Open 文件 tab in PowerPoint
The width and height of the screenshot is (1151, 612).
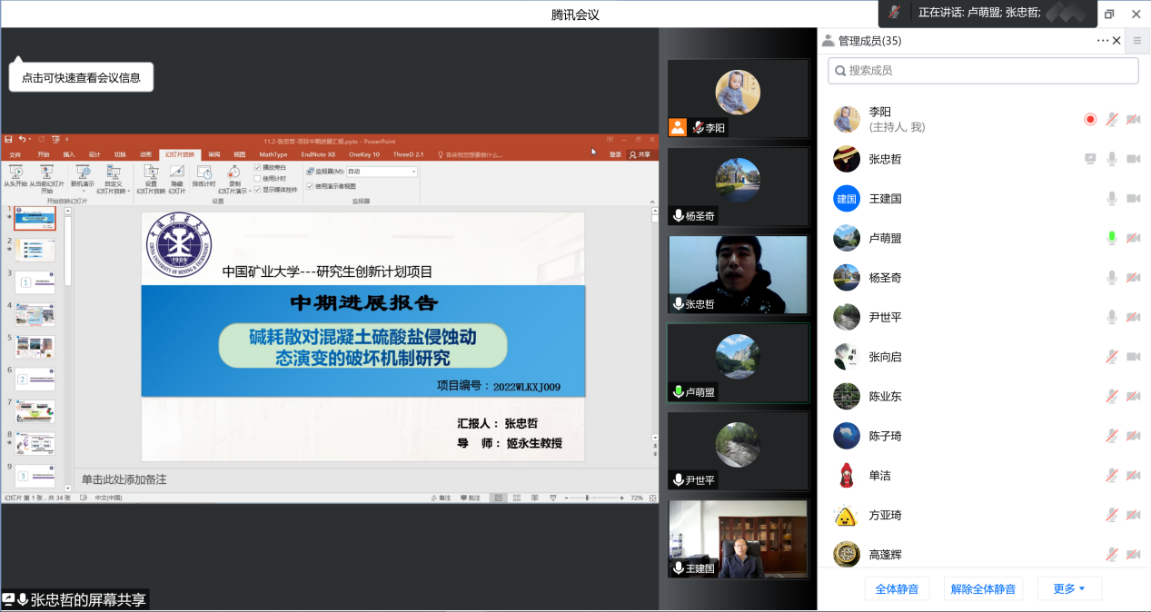click(x=15, y=154)
